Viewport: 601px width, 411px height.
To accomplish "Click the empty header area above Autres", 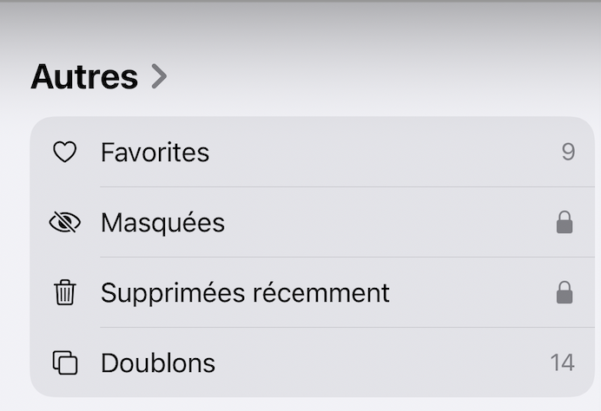I will pyautogui.click(x=300, y=26).
